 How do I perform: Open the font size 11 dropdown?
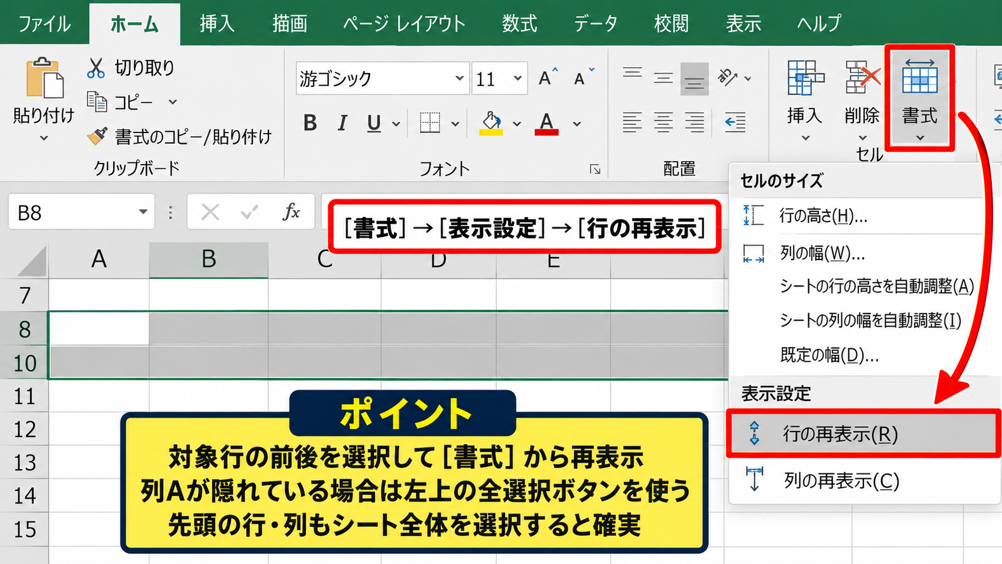click(x=518, y=78)
